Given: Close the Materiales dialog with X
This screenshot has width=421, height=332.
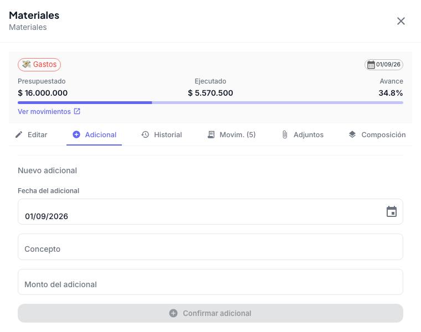Looking at the screenshot, I should click(x=401, y=21).
